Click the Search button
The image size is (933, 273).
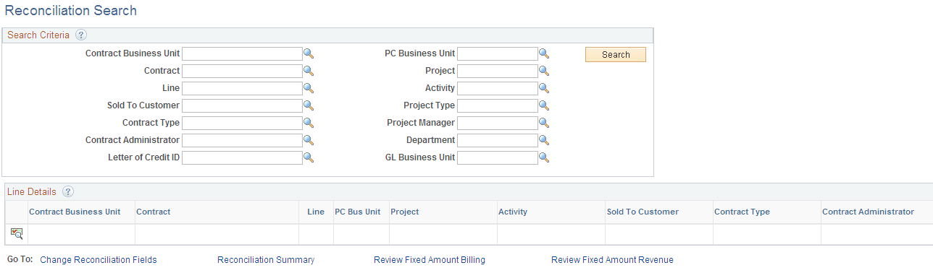point(616,55)
